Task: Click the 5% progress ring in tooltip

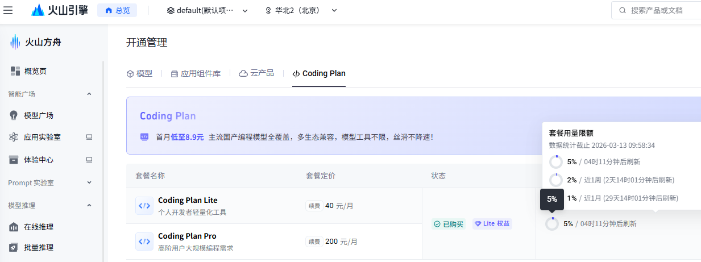Action: [x=556, y=162]
